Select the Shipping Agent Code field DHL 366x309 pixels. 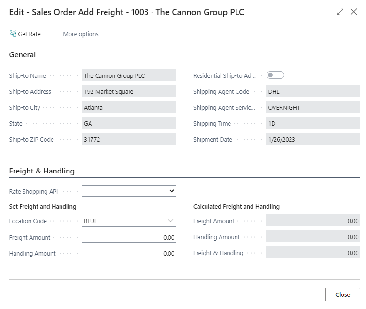(x=313, y=91)
